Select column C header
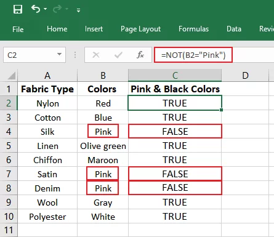This screenshot has width=274, height=237. [x=175, y=75]
